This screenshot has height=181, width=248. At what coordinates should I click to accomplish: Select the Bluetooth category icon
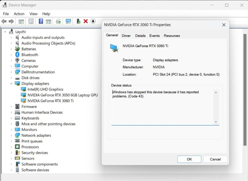point(17,55)
